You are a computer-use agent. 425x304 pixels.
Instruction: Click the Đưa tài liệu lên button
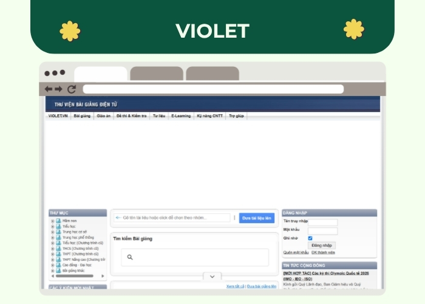tap(257, 218)
